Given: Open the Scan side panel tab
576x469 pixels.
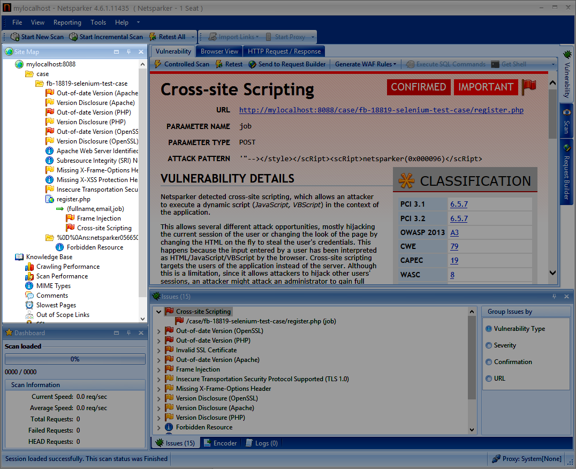Looking at the screenshot, I should [566, 120].
